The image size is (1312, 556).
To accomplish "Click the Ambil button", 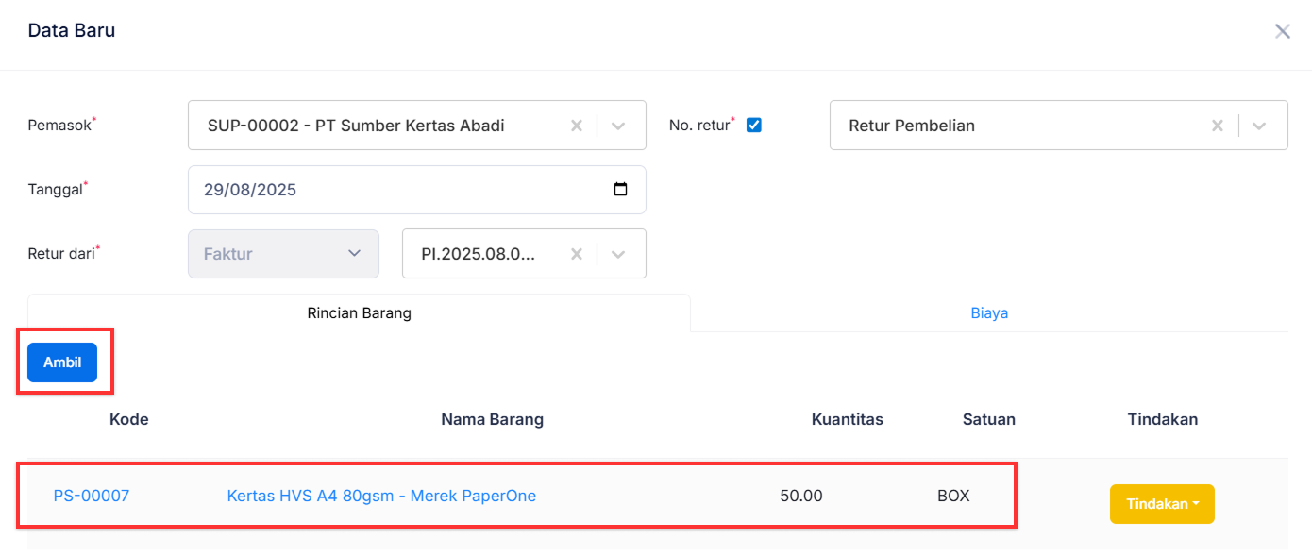I will tap(61, 362).
